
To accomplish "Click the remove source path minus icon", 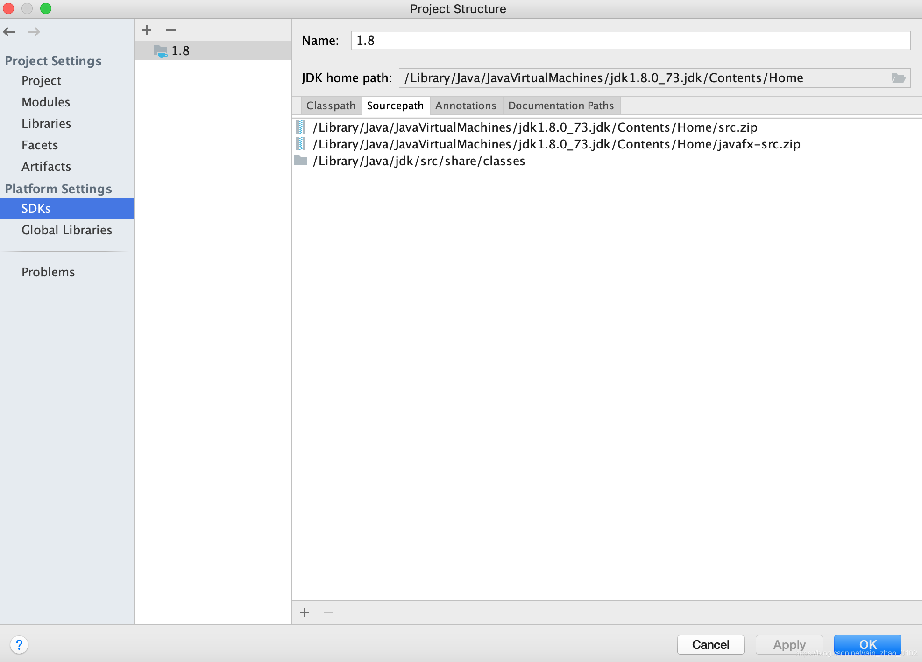I will [328, 613].
